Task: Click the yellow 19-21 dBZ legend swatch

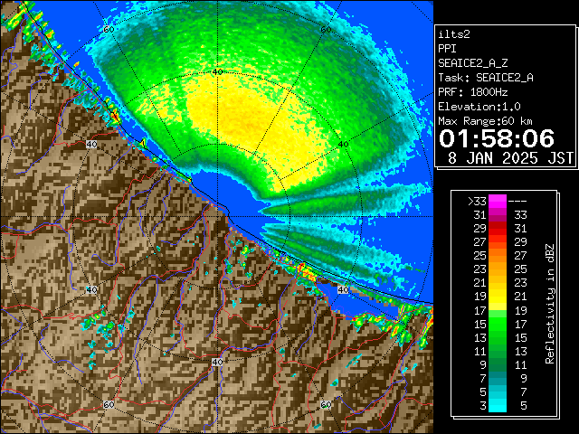Action: point(498,297)
